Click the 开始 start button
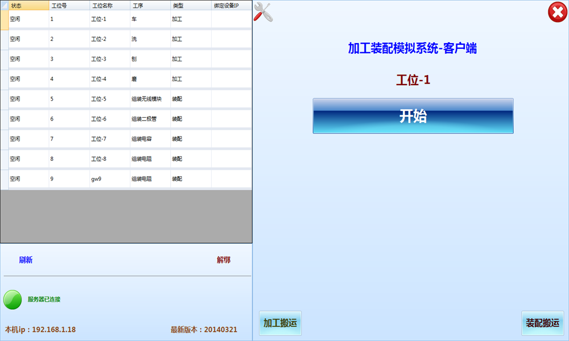Screen dimensions: 569x341 [413, 116]
